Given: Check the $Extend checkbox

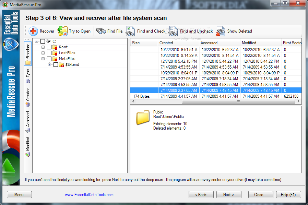Looking at the screenshot, I should coord(56,64).
